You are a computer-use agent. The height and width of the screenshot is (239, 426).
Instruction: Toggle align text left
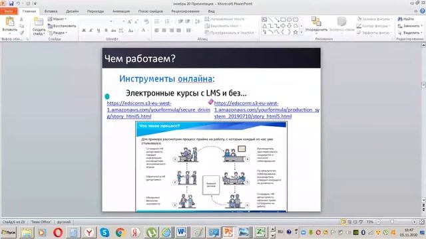pyautogui.click(x=157, y=31)
